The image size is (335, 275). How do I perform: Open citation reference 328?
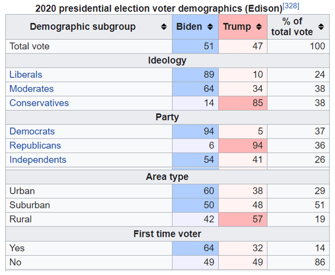click(x=291, y=6)
